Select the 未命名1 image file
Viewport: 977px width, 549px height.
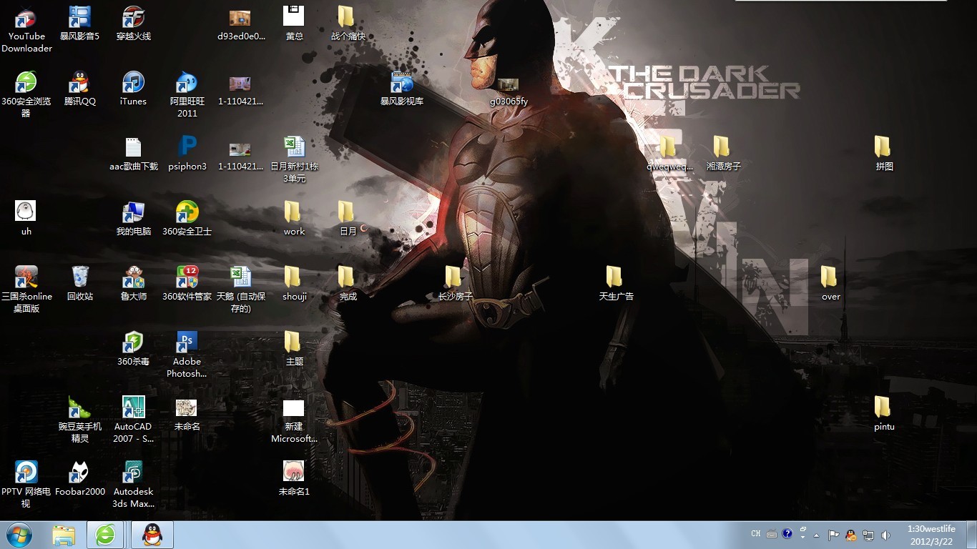pos(294,479)
